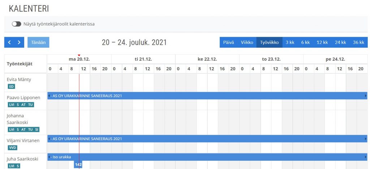Click right continuation arrow on Iso urakka bar
The width and height of the screenshot is (370, 169).
tap(366, 157)
